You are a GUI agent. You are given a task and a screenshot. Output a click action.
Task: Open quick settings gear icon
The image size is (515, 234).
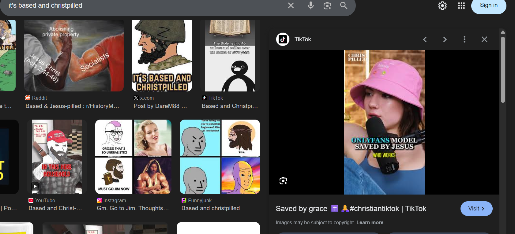[x=442, y=6]
